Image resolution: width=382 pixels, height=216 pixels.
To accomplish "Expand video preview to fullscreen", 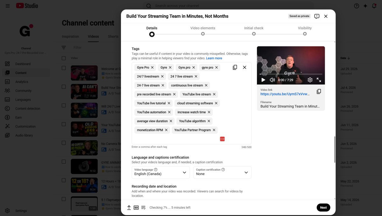I will [319, 80].
